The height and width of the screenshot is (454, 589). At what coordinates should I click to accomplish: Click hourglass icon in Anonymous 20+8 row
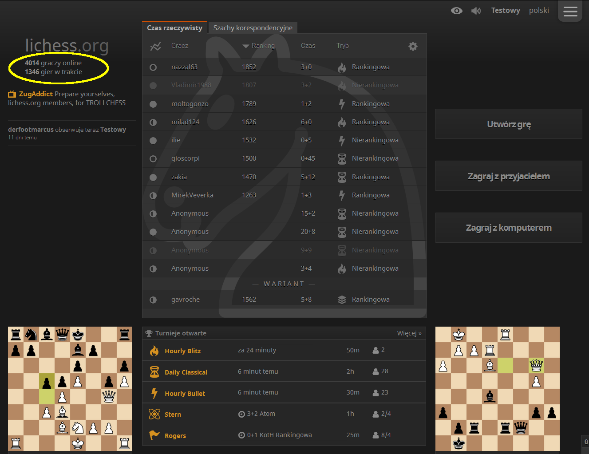click(342, 232)
